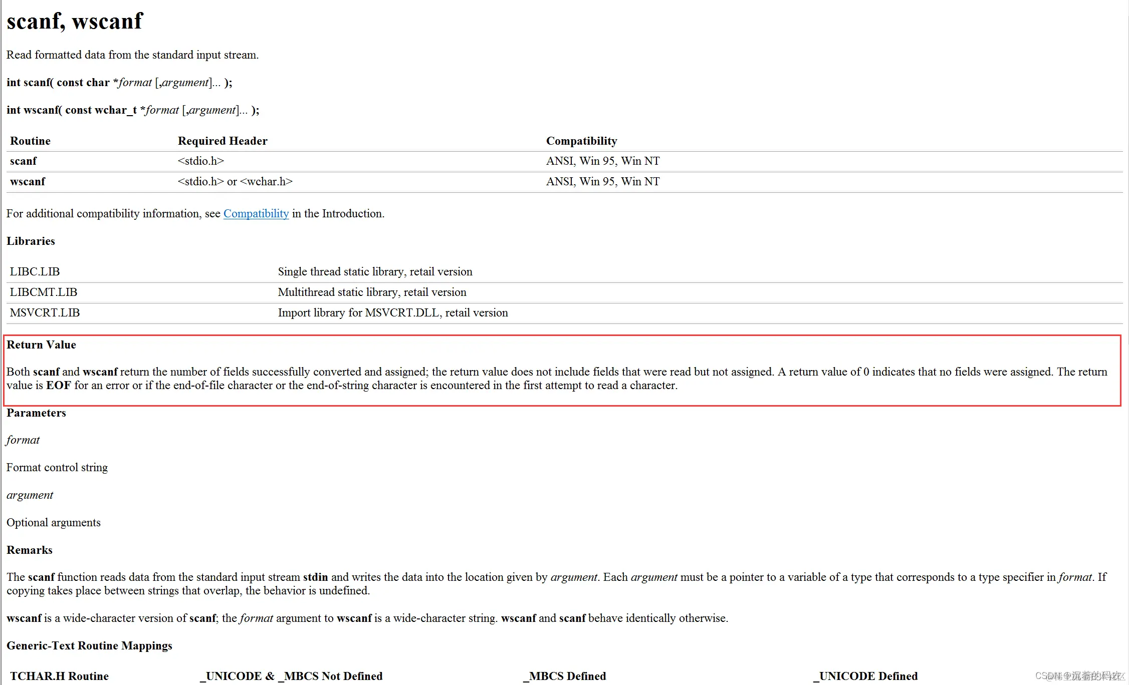Click the Required Header column heading
The image size is (1129, 685).
click(x=222, y=141)
